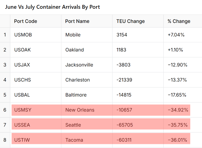Select the Tacoma −36.01% change cell
This screenshot has width=202, height=148.
(177, 140)
